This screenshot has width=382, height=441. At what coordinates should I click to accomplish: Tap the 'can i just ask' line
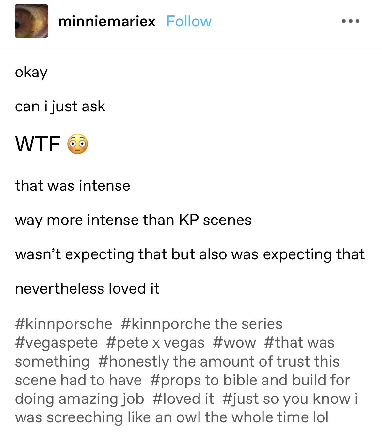(x=60, y=106)
